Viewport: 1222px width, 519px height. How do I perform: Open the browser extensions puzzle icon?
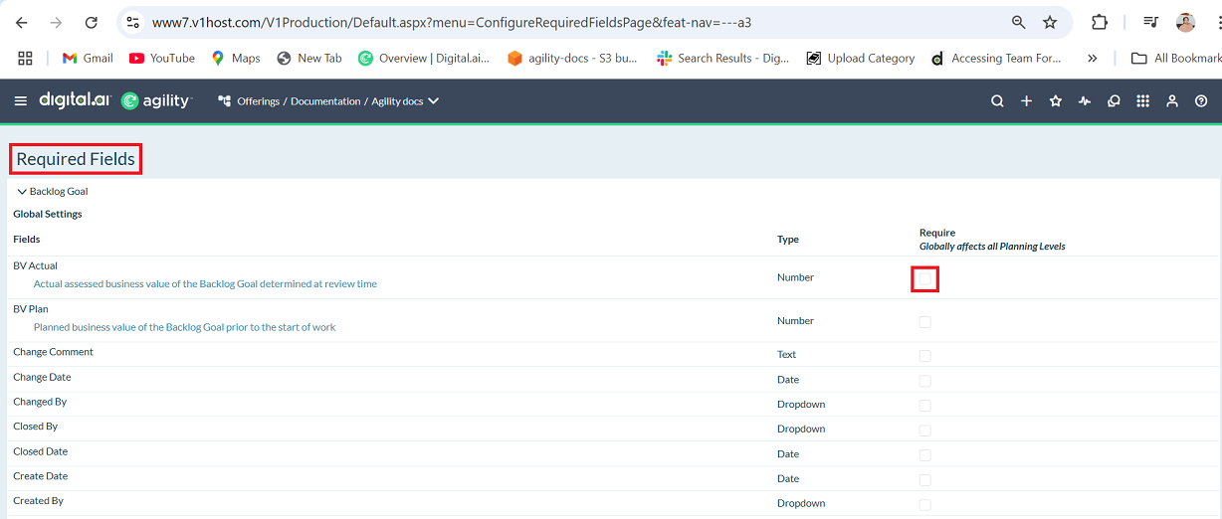(x=1099, y=22)
